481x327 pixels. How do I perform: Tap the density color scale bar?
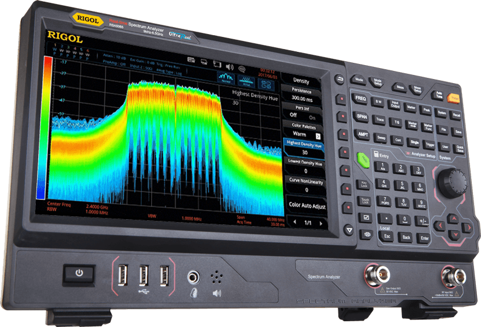point(44,128)
